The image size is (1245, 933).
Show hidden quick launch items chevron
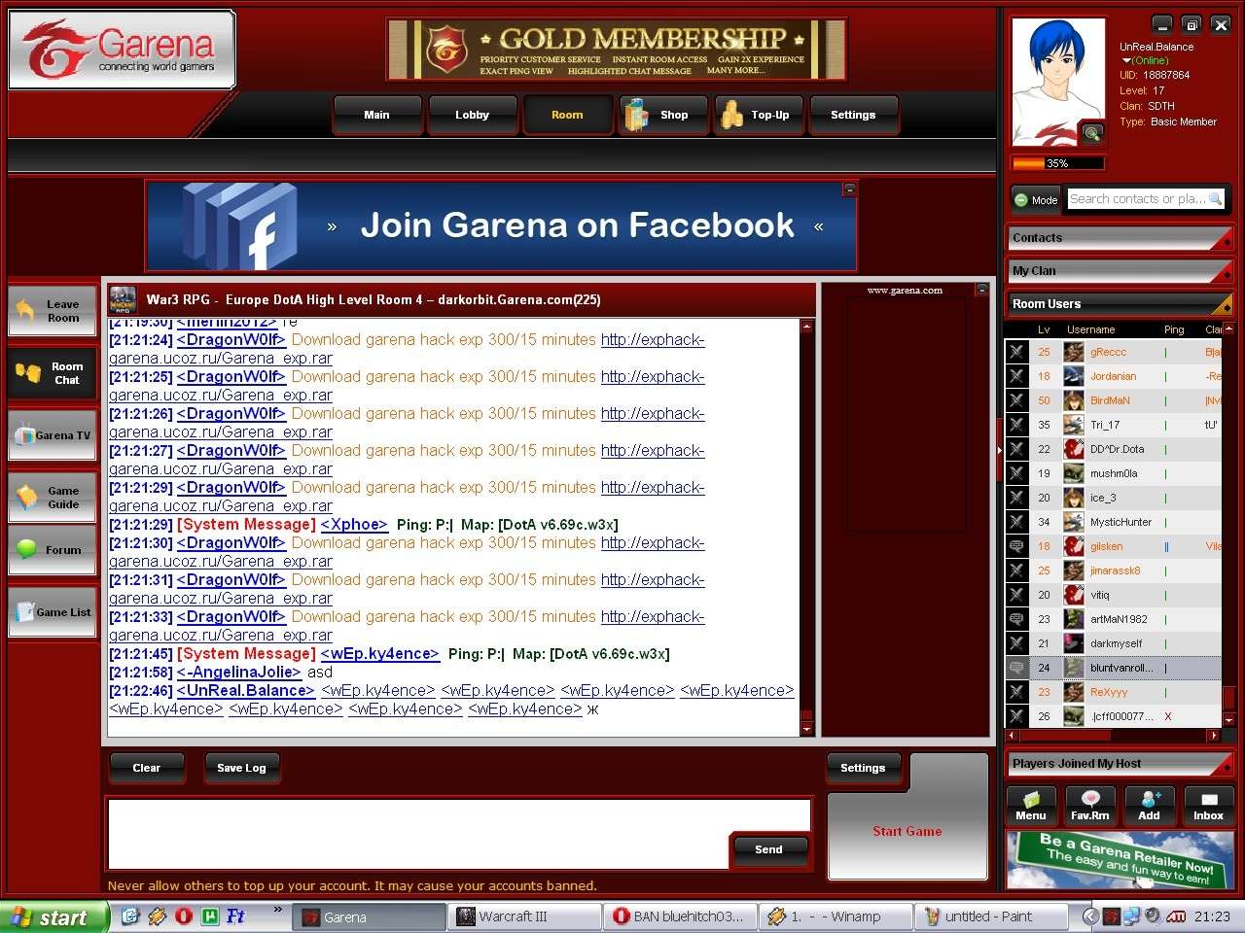pos(277,911)
